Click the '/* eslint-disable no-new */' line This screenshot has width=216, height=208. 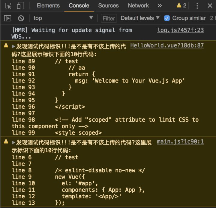pyautogui.click(x=100, y=170)
